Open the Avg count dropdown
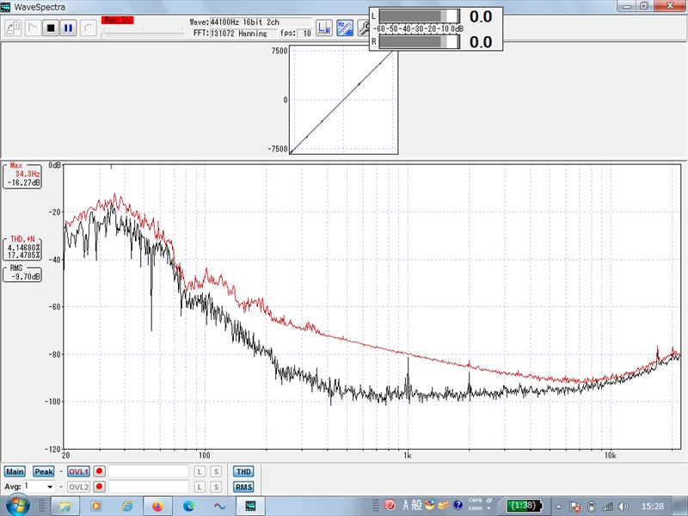The width and height of the screenshot is (688, 516). point(50,487)
